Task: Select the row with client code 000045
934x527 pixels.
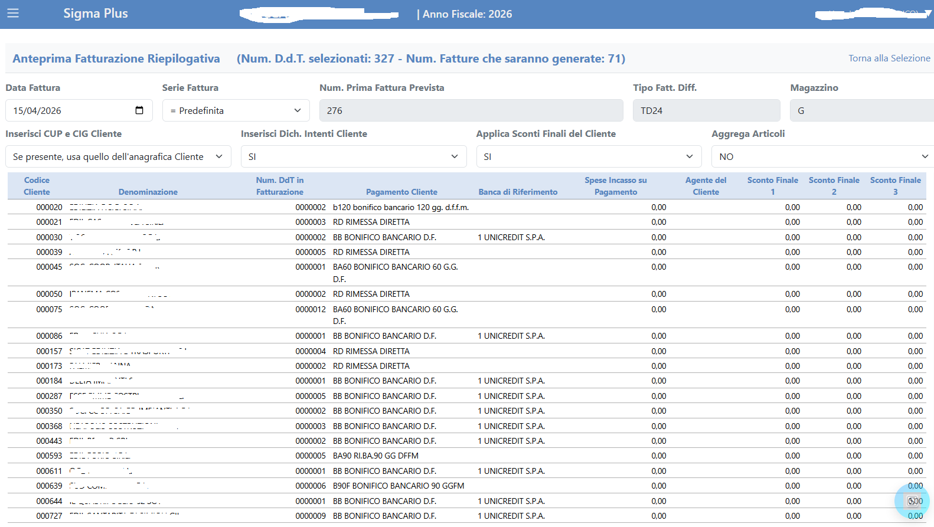Action: pyautogui.click(x=49, y=267)
